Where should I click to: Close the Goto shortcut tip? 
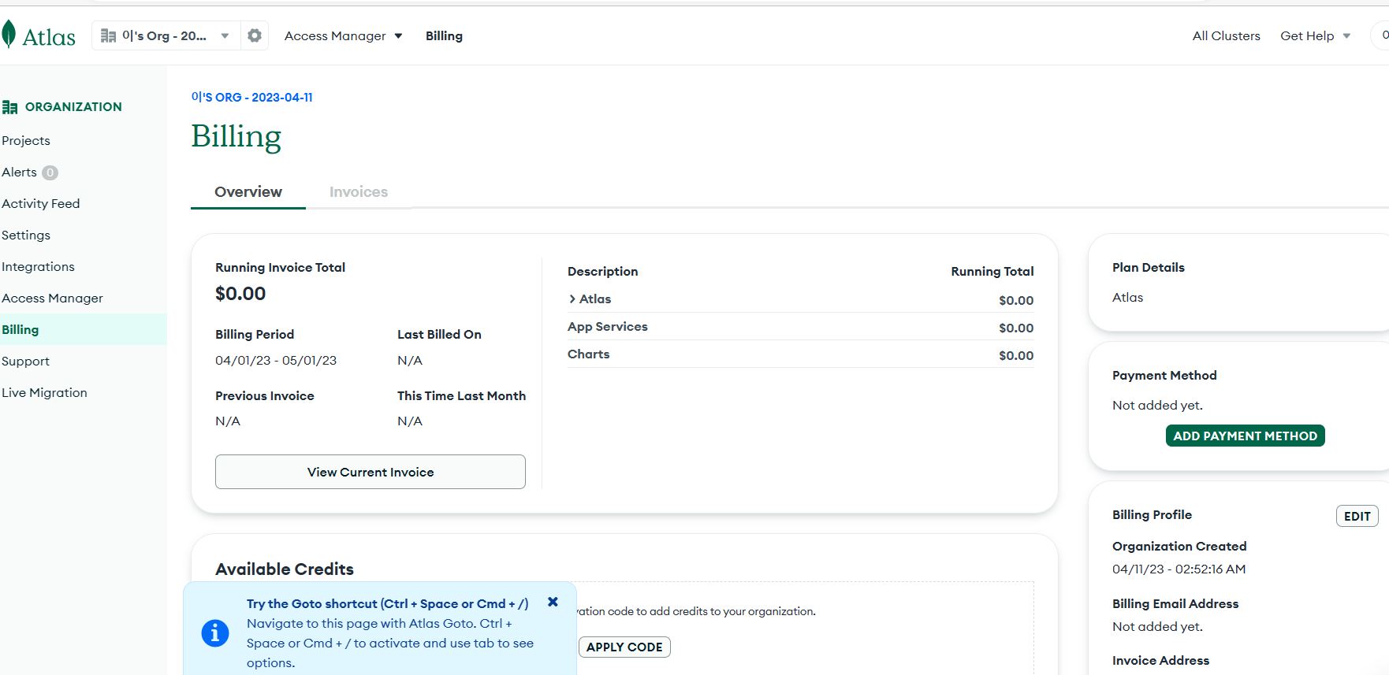pyautogui.click(x=553, y=602)
